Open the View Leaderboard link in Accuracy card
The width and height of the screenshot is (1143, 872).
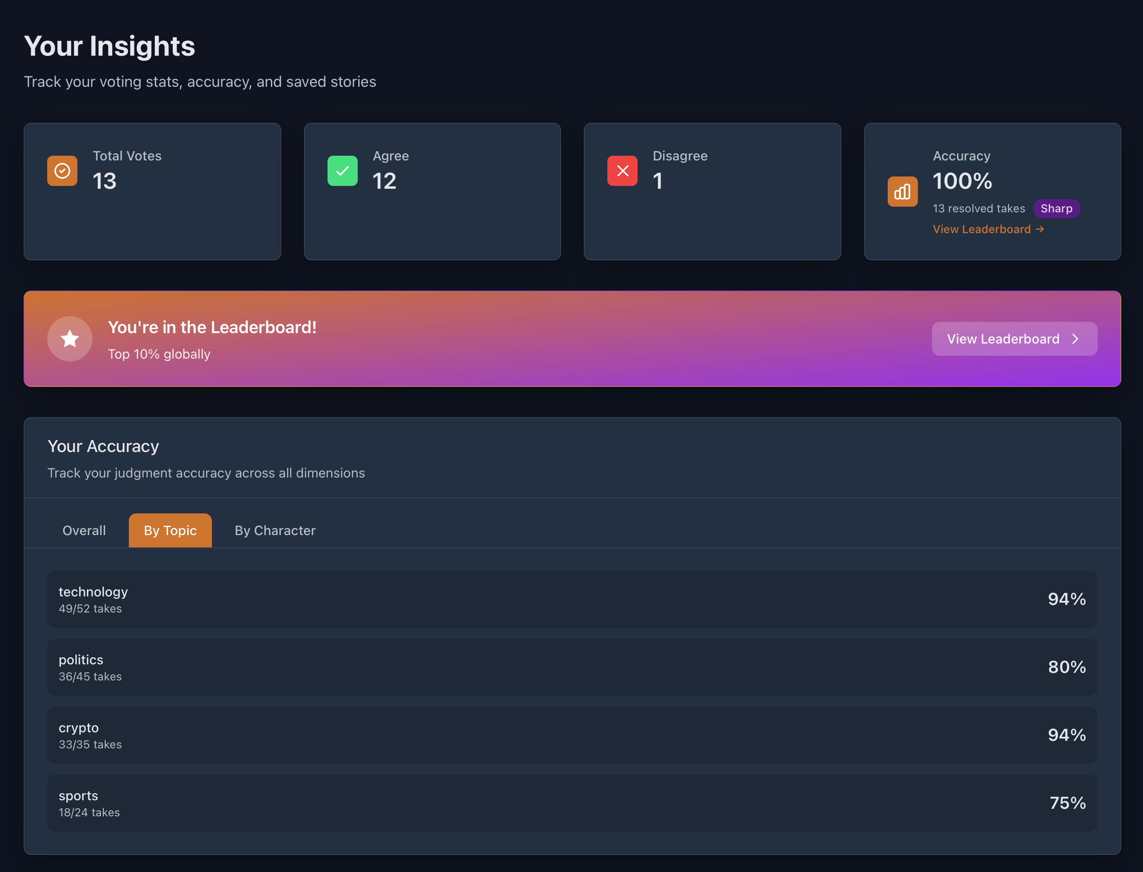click(982, 229)
